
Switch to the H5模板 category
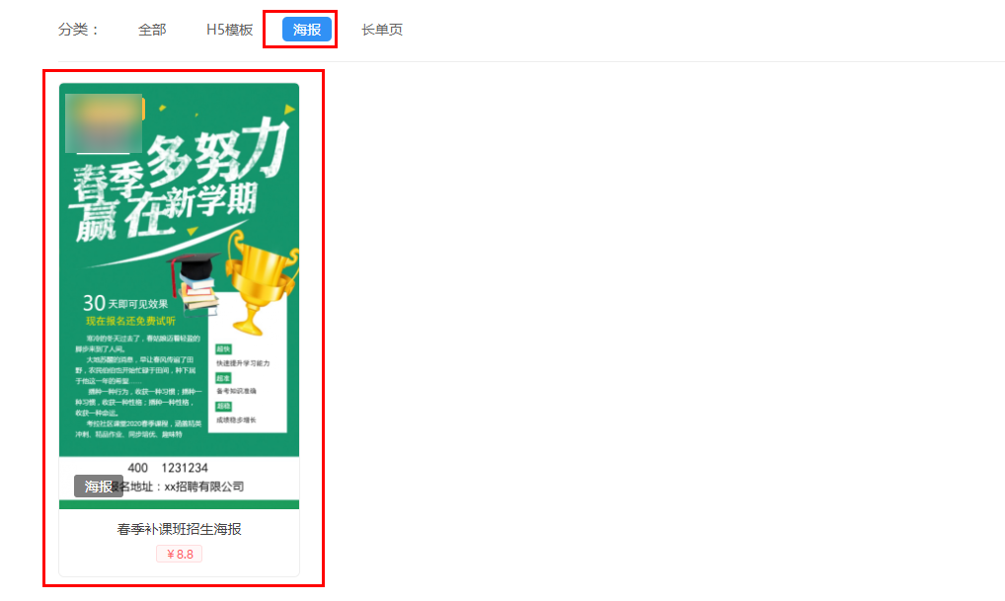229,30
